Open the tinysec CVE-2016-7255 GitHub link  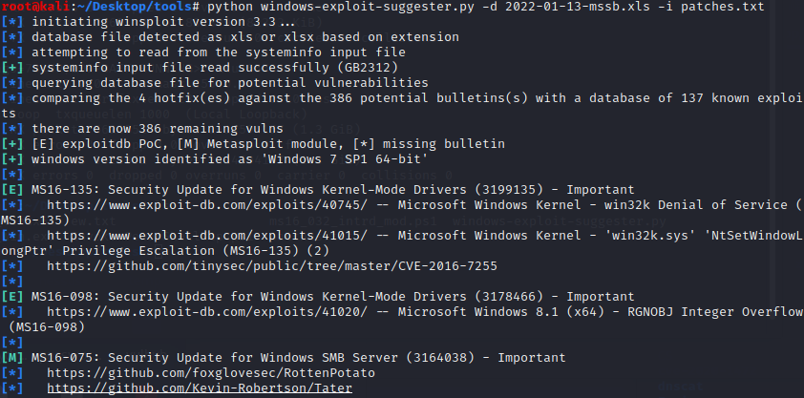272,266
